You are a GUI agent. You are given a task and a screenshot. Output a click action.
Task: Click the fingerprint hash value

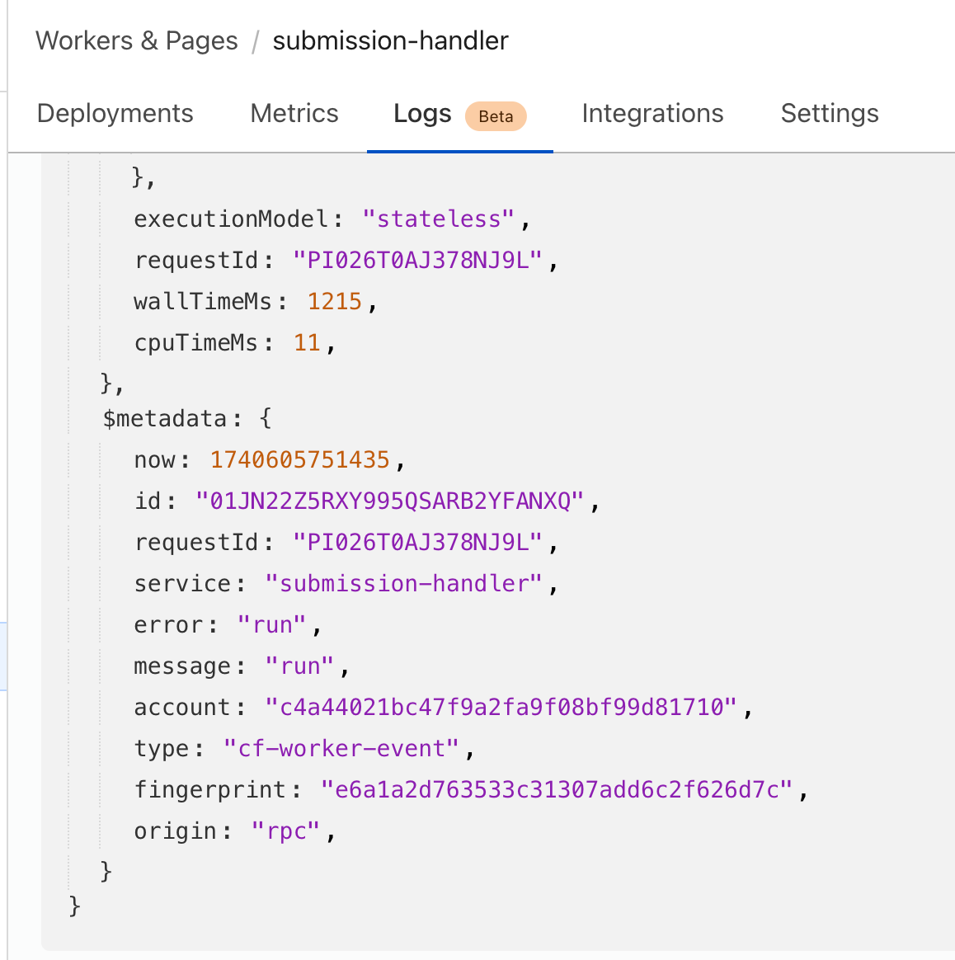pyautogui.click(x=557, y=790)
